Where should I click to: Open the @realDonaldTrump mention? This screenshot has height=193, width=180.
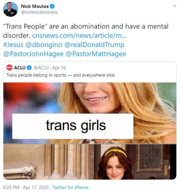pyautogui.click(x=94, y=45)
